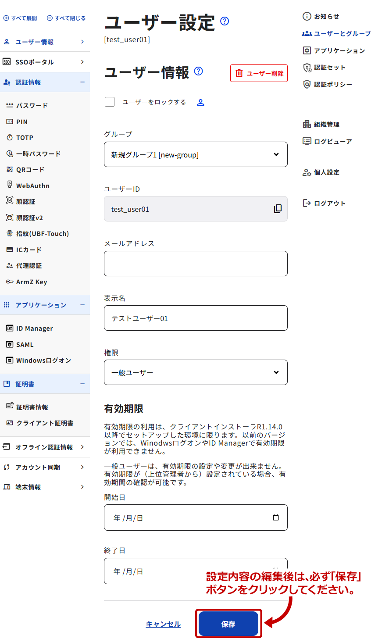The width and height of the screenshot is (371, 639).
Task: Click help icon next to ユーザー設定 title
Action: 225,21
